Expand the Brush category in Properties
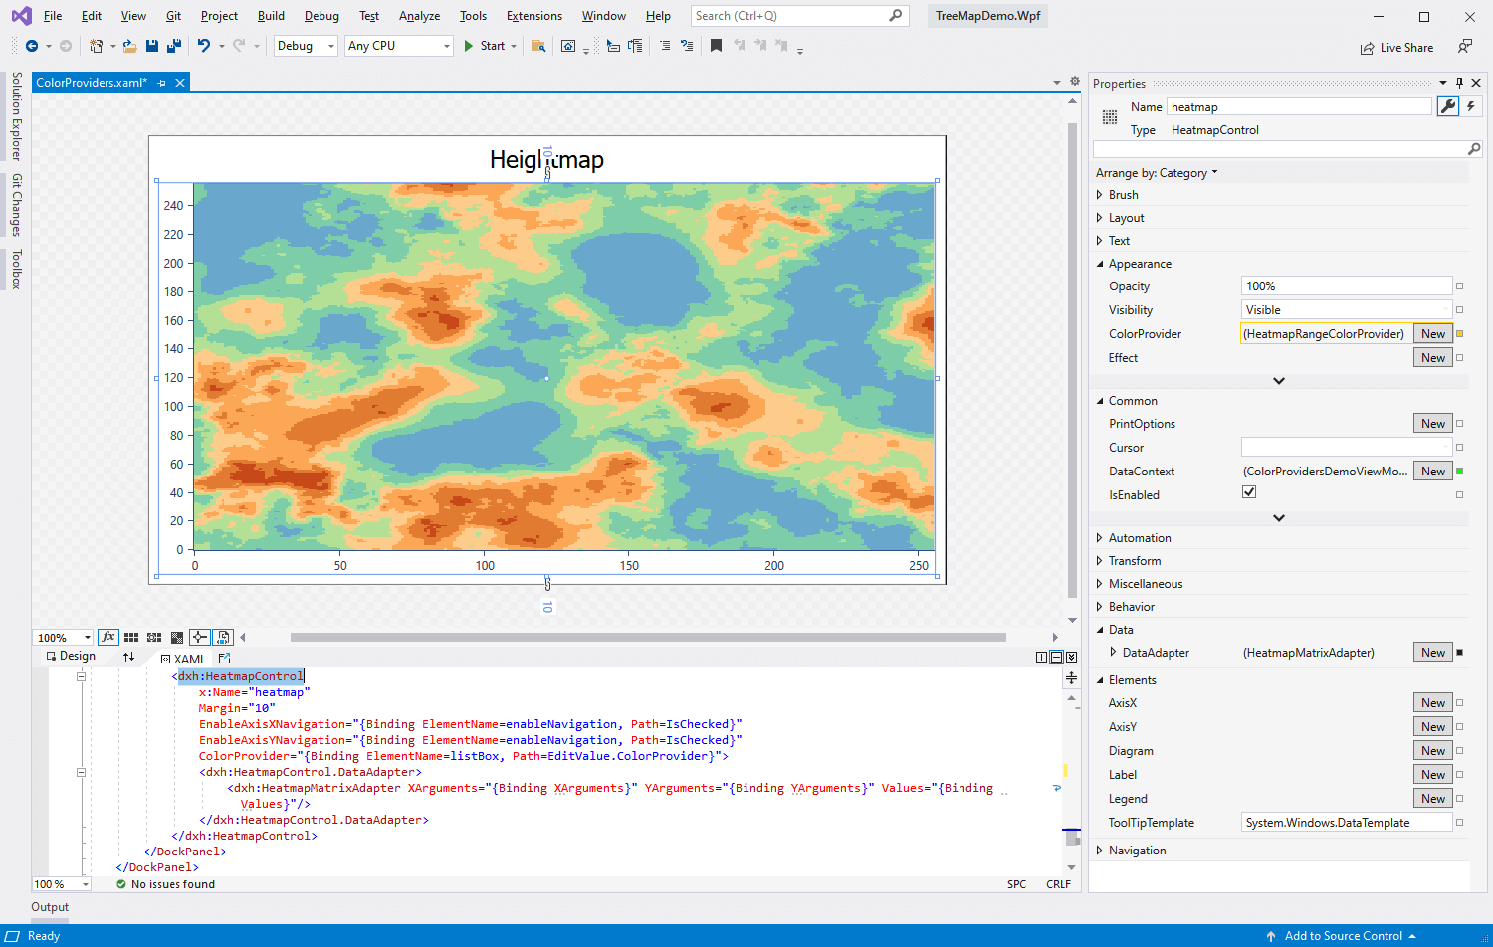This screenshot has height=947, width=1493. point(1100,195)
